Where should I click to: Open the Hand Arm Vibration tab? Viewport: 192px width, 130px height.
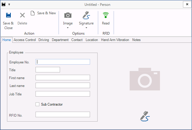click(x=115, y=40)
